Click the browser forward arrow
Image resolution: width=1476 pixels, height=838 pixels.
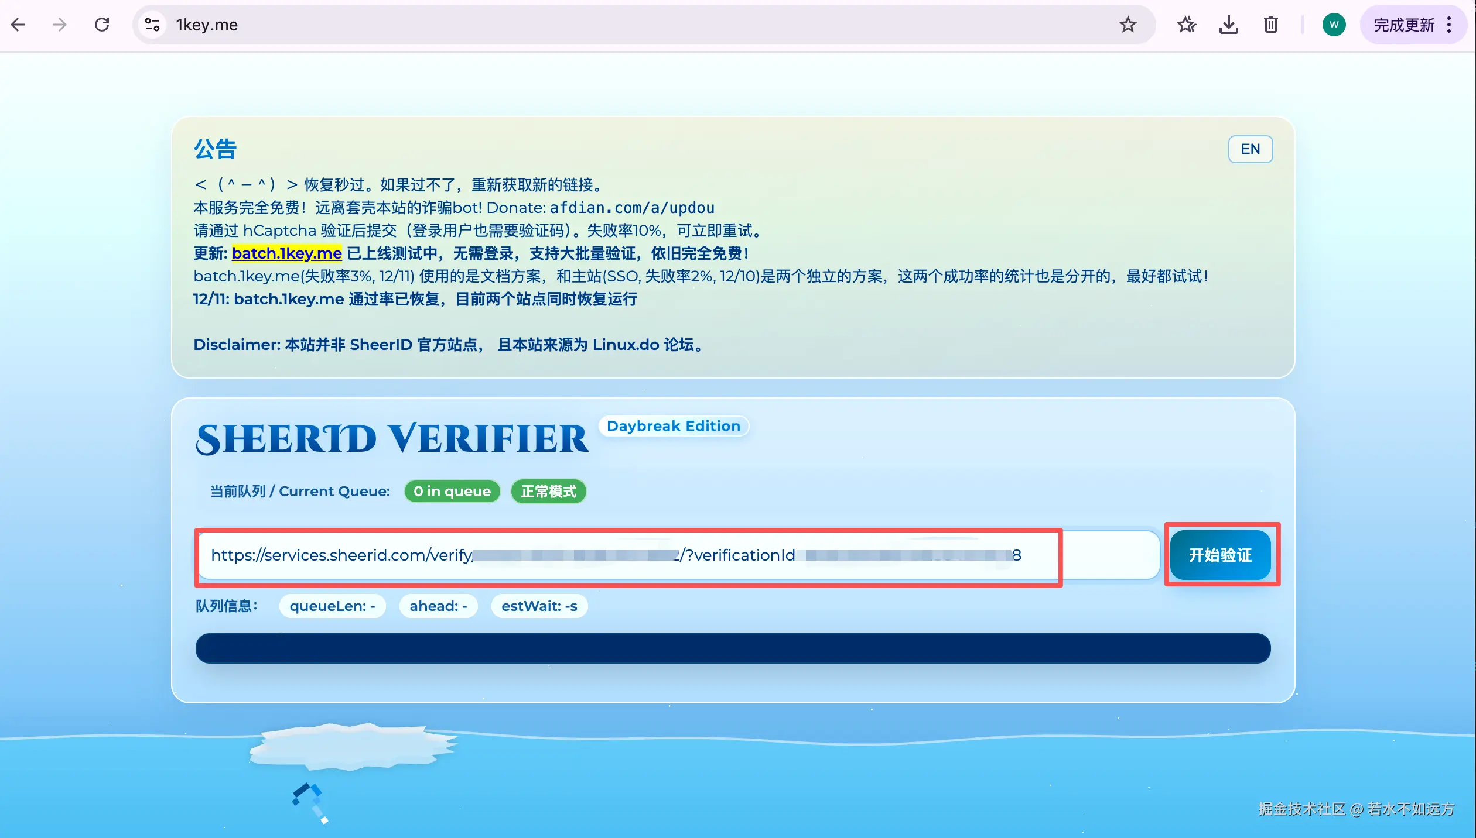(59, 25)
